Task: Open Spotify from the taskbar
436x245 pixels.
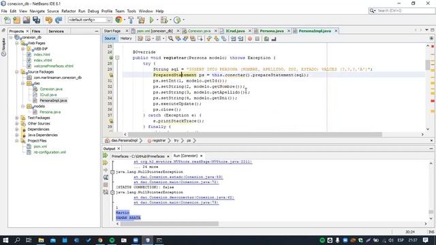Action: pyautogui.click(x=112, y=240)
